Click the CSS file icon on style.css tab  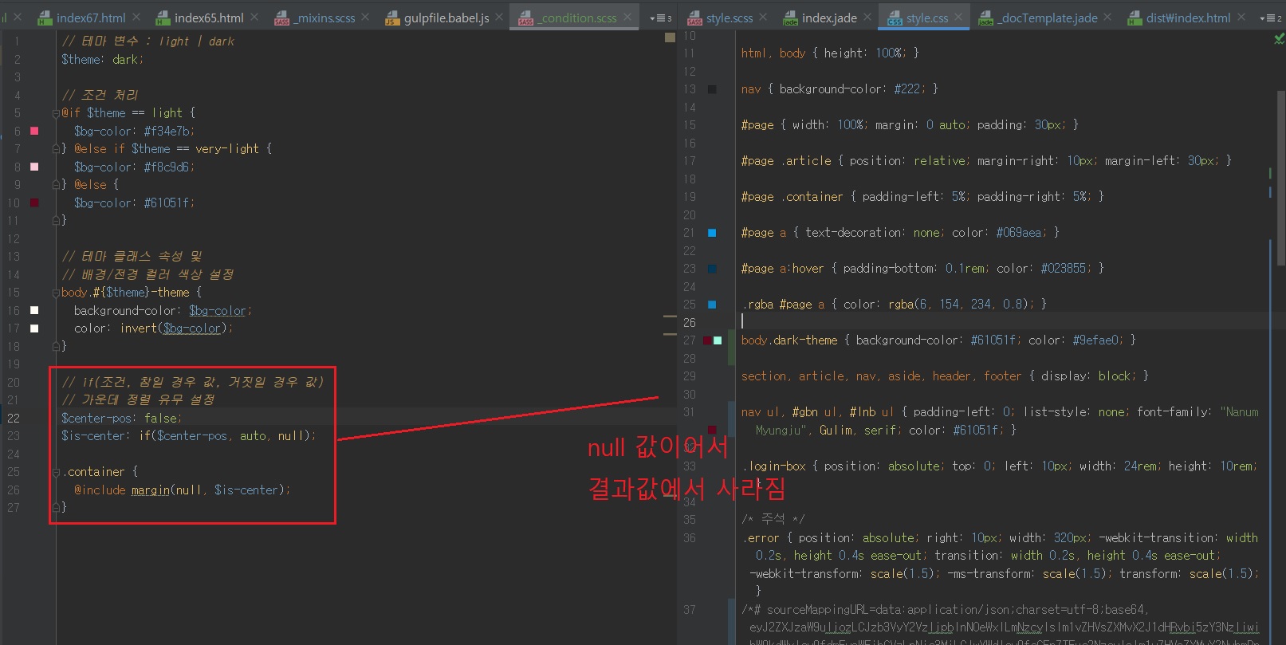[895, 18]
